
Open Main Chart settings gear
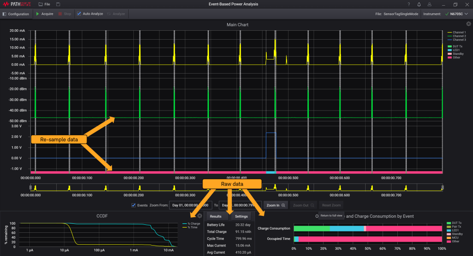pos(468,24)
